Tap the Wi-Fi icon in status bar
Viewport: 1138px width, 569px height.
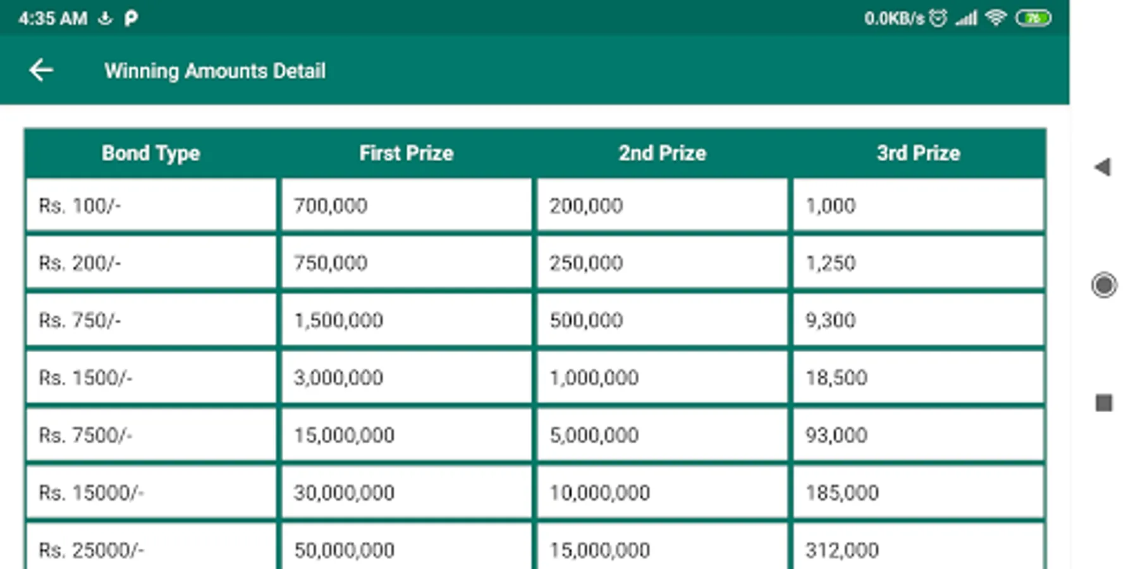click(x=996, y=18)
